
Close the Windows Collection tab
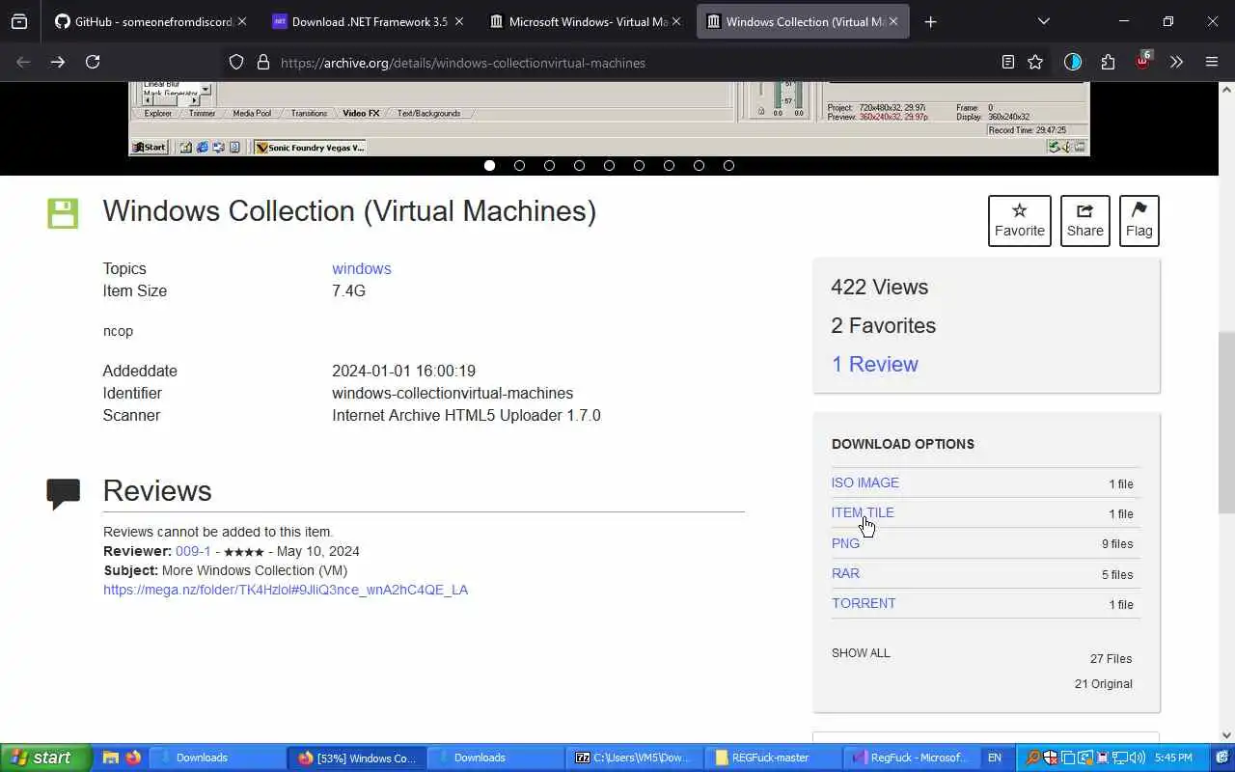pyautogui.click(x=892, y=21)
